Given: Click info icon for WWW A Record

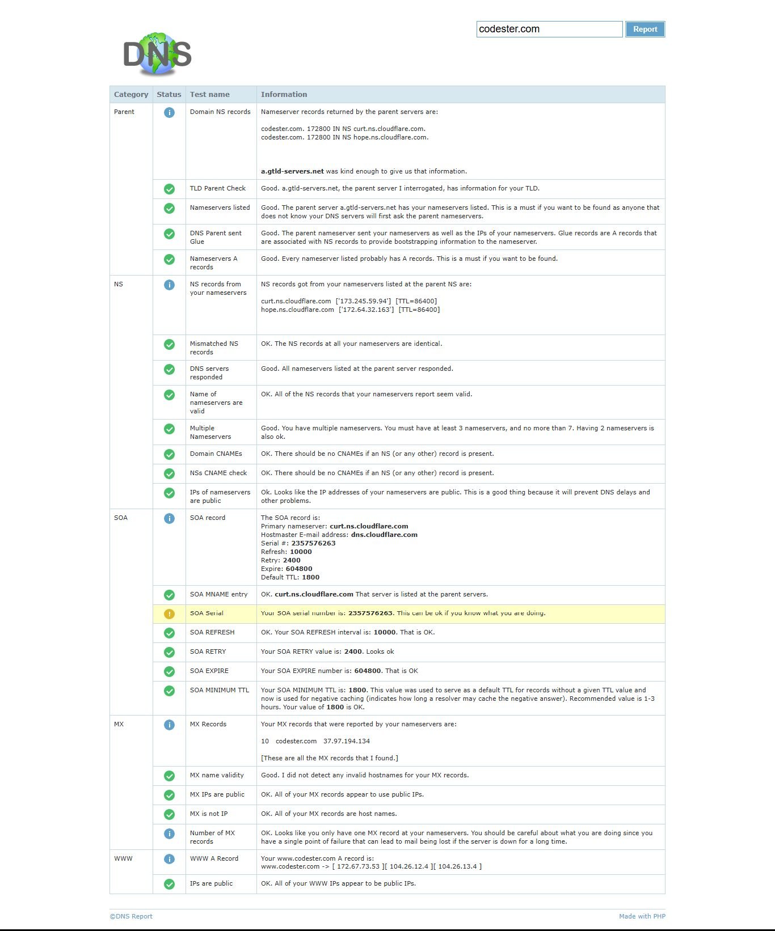Looking at the screenshot, I should [x=169, y=859].
